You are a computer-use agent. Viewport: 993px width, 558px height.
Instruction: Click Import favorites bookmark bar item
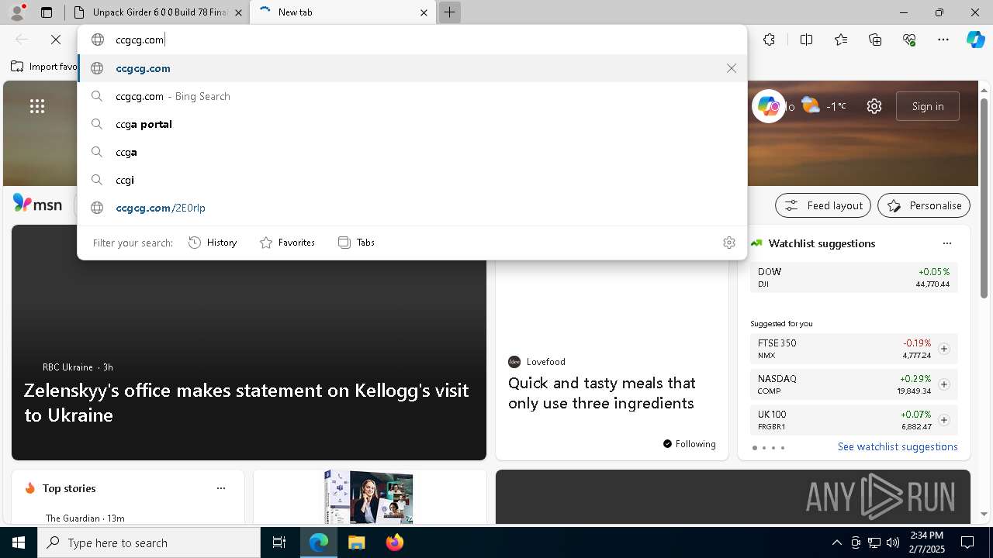(44, 67)
